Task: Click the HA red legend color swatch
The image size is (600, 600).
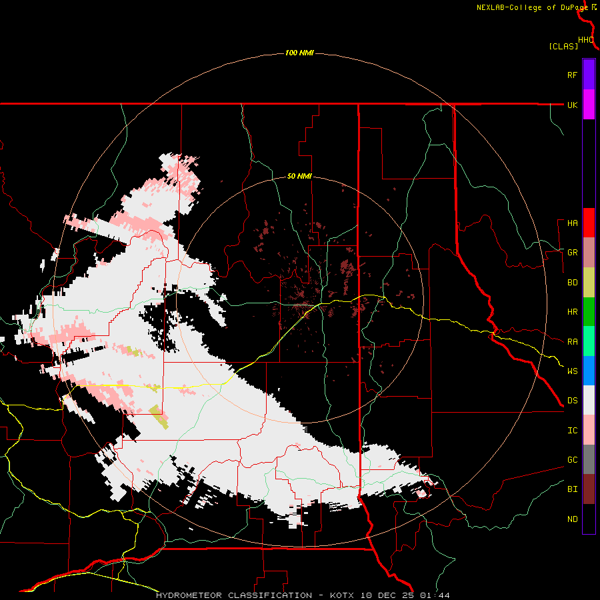Action: (x=589, y=223)
